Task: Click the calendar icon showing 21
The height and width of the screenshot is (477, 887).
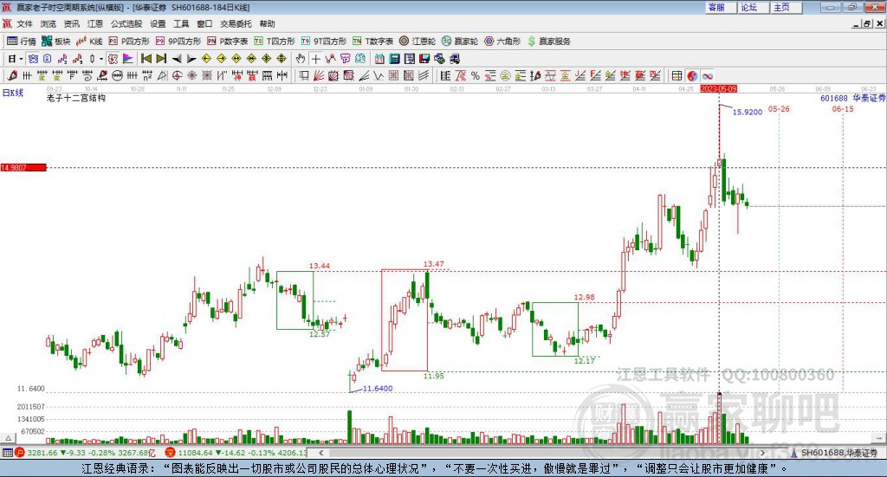Action: (x=379, y=59)
